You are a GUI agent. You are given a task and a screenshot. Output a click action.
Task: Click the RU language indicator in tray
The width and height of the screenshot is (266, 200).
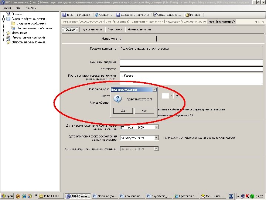231,196
